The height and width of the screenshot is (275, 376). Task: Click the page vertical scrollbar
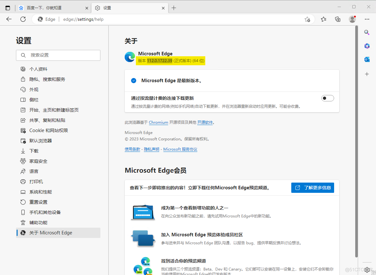(x=356, y=141)
